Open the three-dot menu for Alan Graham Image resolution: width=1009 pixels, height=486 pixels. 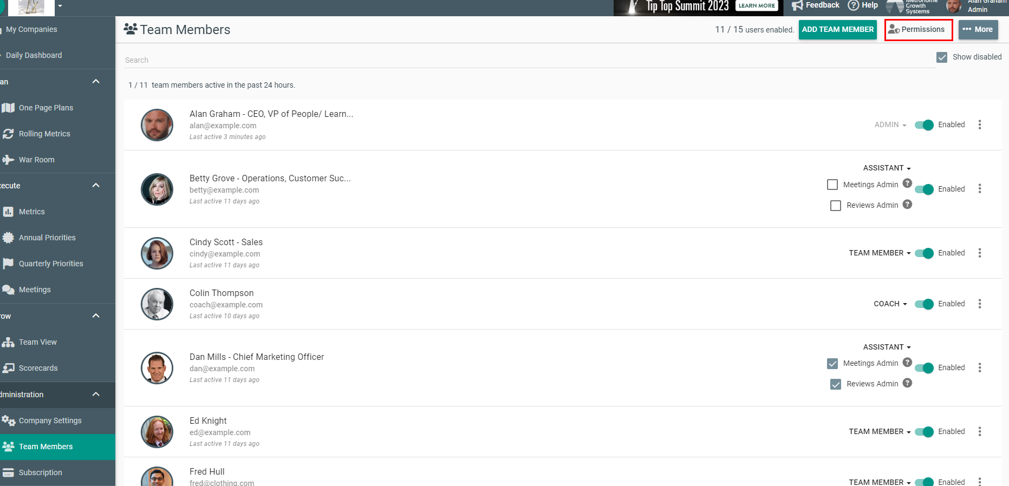(979, 124)
